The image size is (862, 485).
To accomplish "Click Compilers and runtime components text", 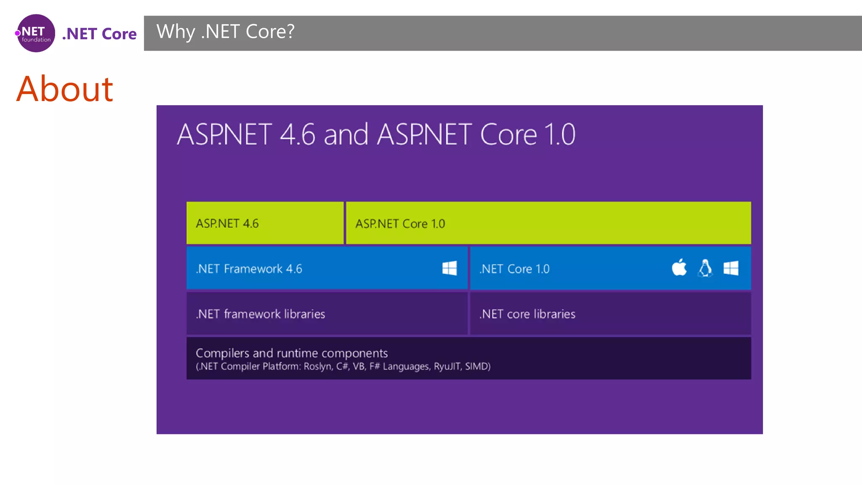I will click(x=292, y=353).
